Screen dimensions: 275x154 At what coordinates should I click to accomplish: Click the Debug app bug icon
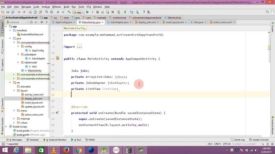(x=98, y=12)
